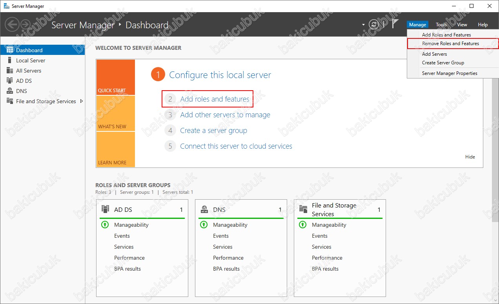This screenshot has width=499, height=304.
Task: Refresh the Server Manager dashboard
Action: tap(374, 24)
